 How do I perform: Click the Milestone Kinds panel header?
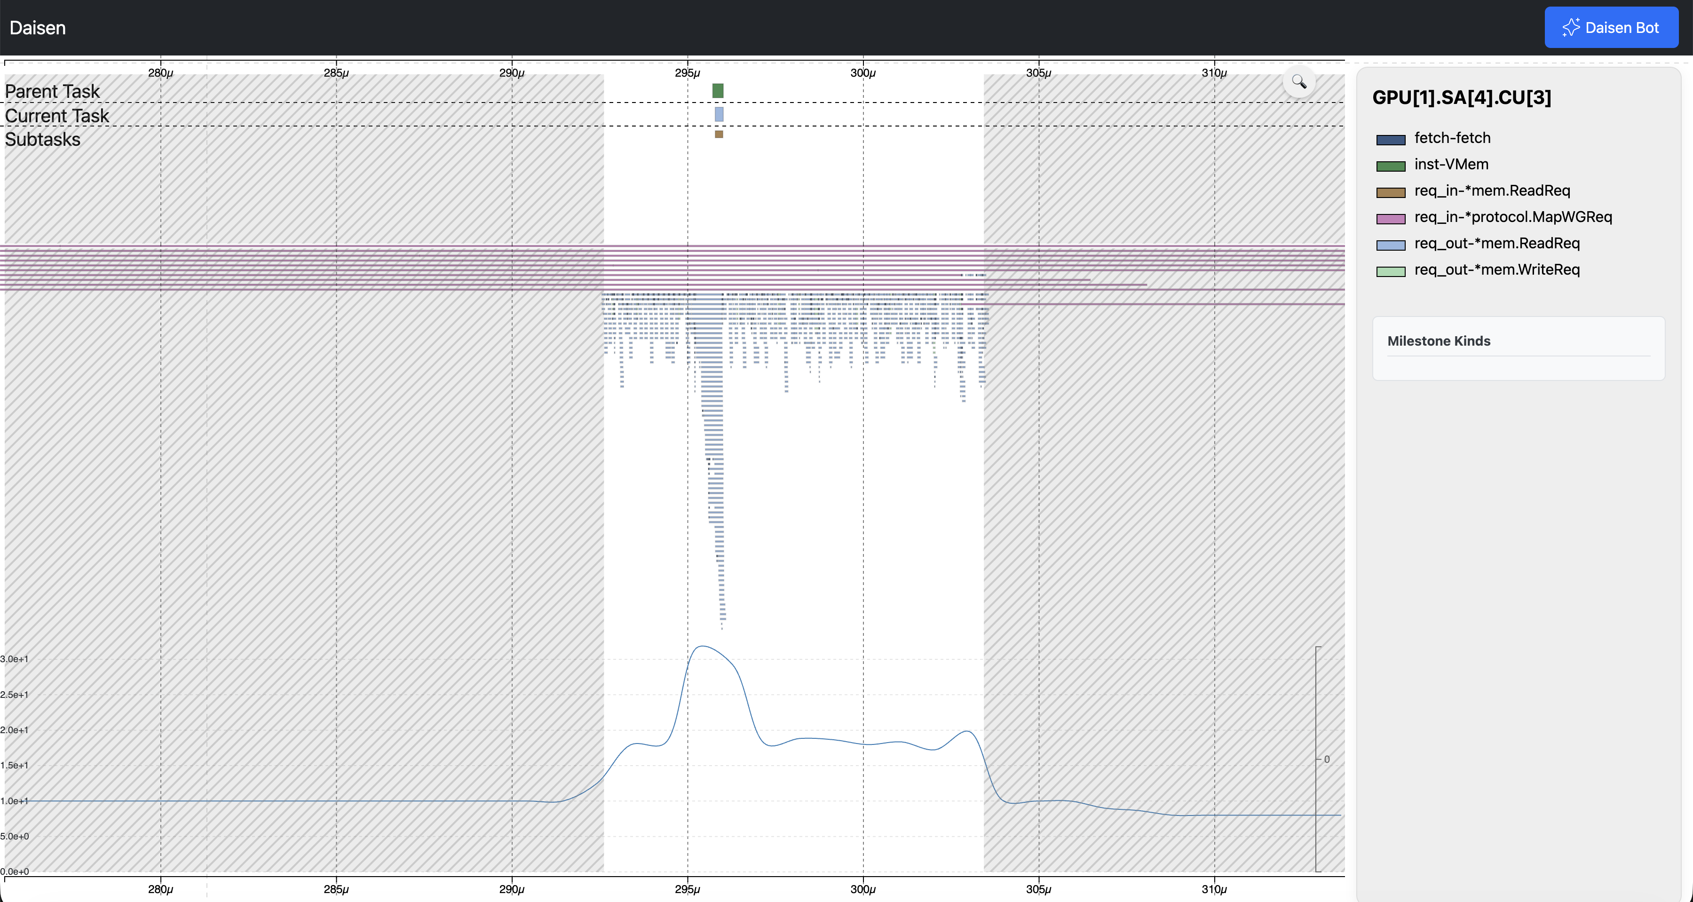point(1439,340)
